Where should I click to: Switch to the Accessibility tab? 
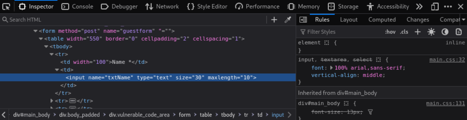[388, 6]
